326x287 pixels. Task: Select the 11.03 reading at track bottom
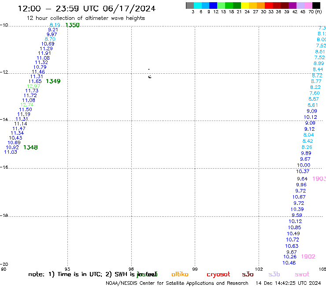tap(11, 152)
